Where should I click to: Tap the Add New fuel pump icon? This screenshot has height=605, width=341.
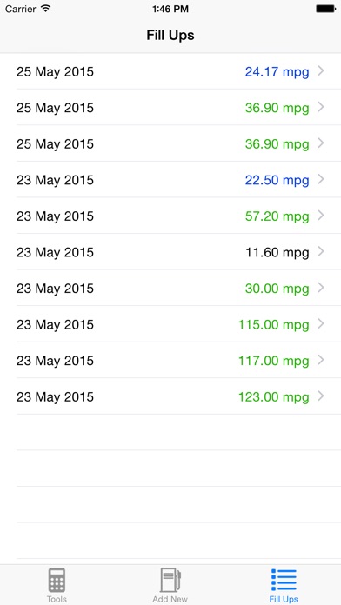click(170, 580)
